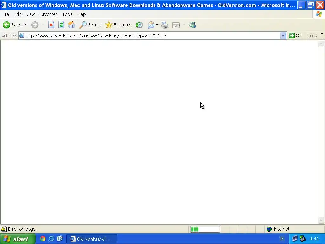The image size is (325, 244).
Task: Minimize the Internet Explorer window
Action: click(x=302, y=5)
